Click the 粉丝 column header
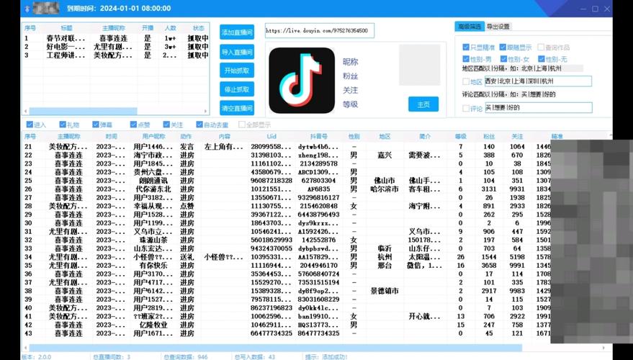 (489, 136)
